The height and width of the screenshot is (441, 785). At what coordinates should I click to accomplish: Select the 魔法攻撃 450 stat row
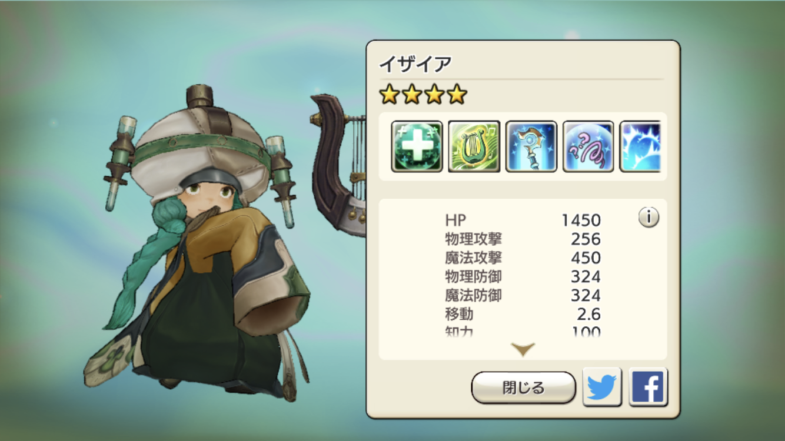(523, 258)
